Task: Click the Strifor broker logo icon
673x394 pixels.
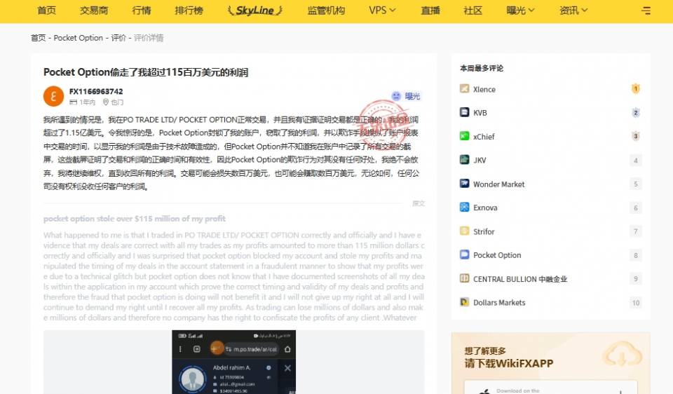Action: [x=464, y=231]
